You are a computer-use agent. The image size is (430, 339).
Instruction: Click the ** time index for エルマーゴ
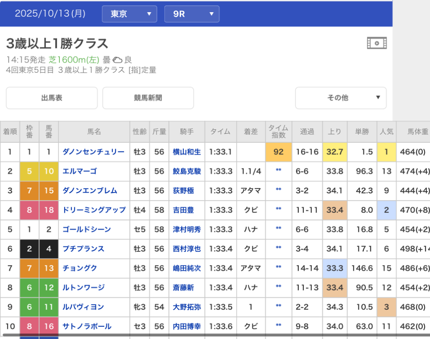click(x=278, y=171)
